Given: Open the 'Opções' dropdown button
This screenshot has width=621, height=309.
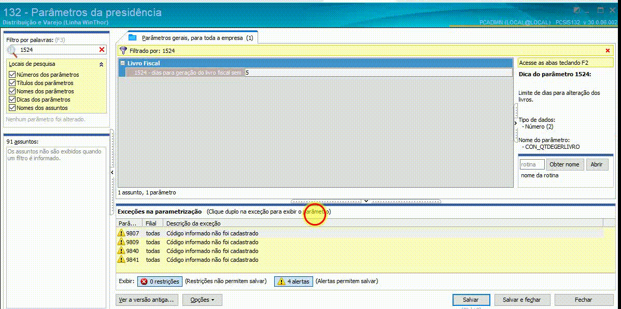Looking at the screenshot, I should (x=202, y=300).
